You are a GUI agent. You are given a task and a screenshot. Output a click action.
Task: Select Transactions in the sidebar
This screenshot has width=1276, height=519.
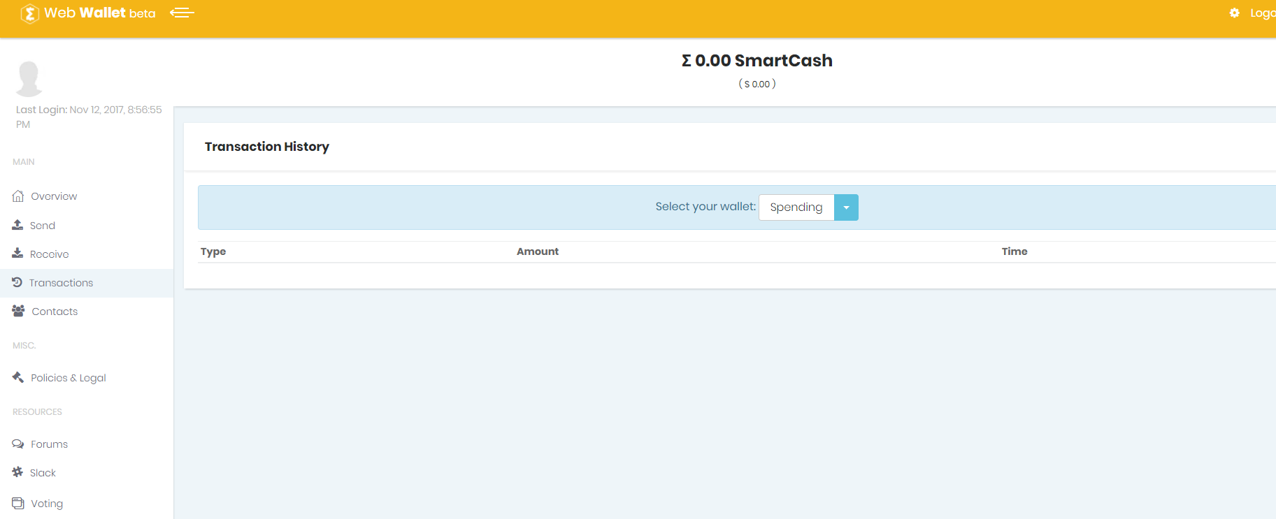(x=87, y=283)
